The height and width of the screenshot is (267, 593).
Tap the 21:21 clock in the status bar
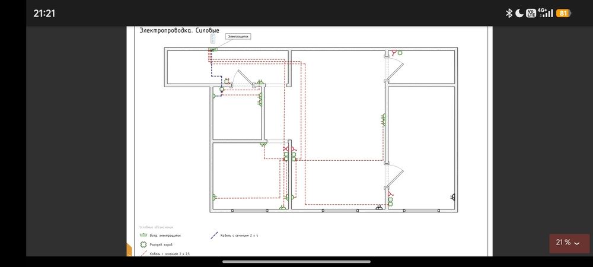point(44,13)
